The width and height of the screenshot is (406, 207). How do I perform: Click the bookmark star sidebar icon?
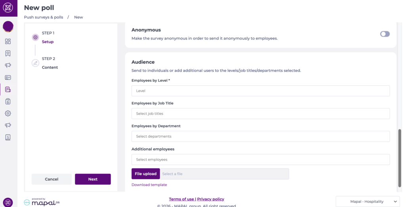(8, 53)
